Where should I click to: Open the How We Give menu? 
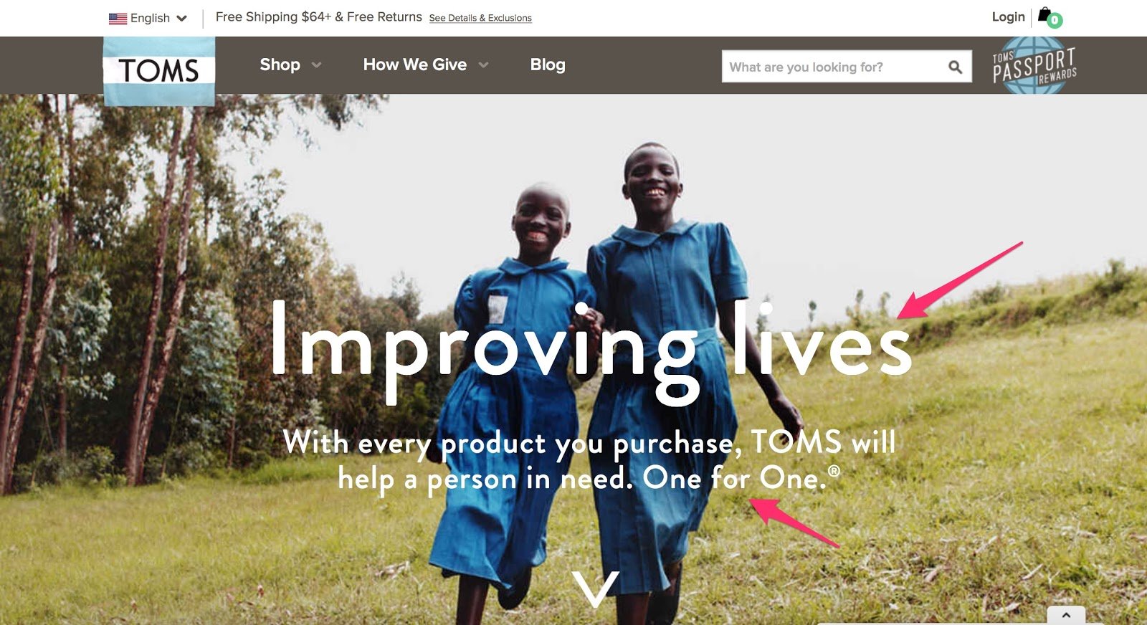(x=415, y=65)
